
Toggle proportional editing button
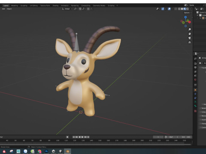click(x=88, y=9)
